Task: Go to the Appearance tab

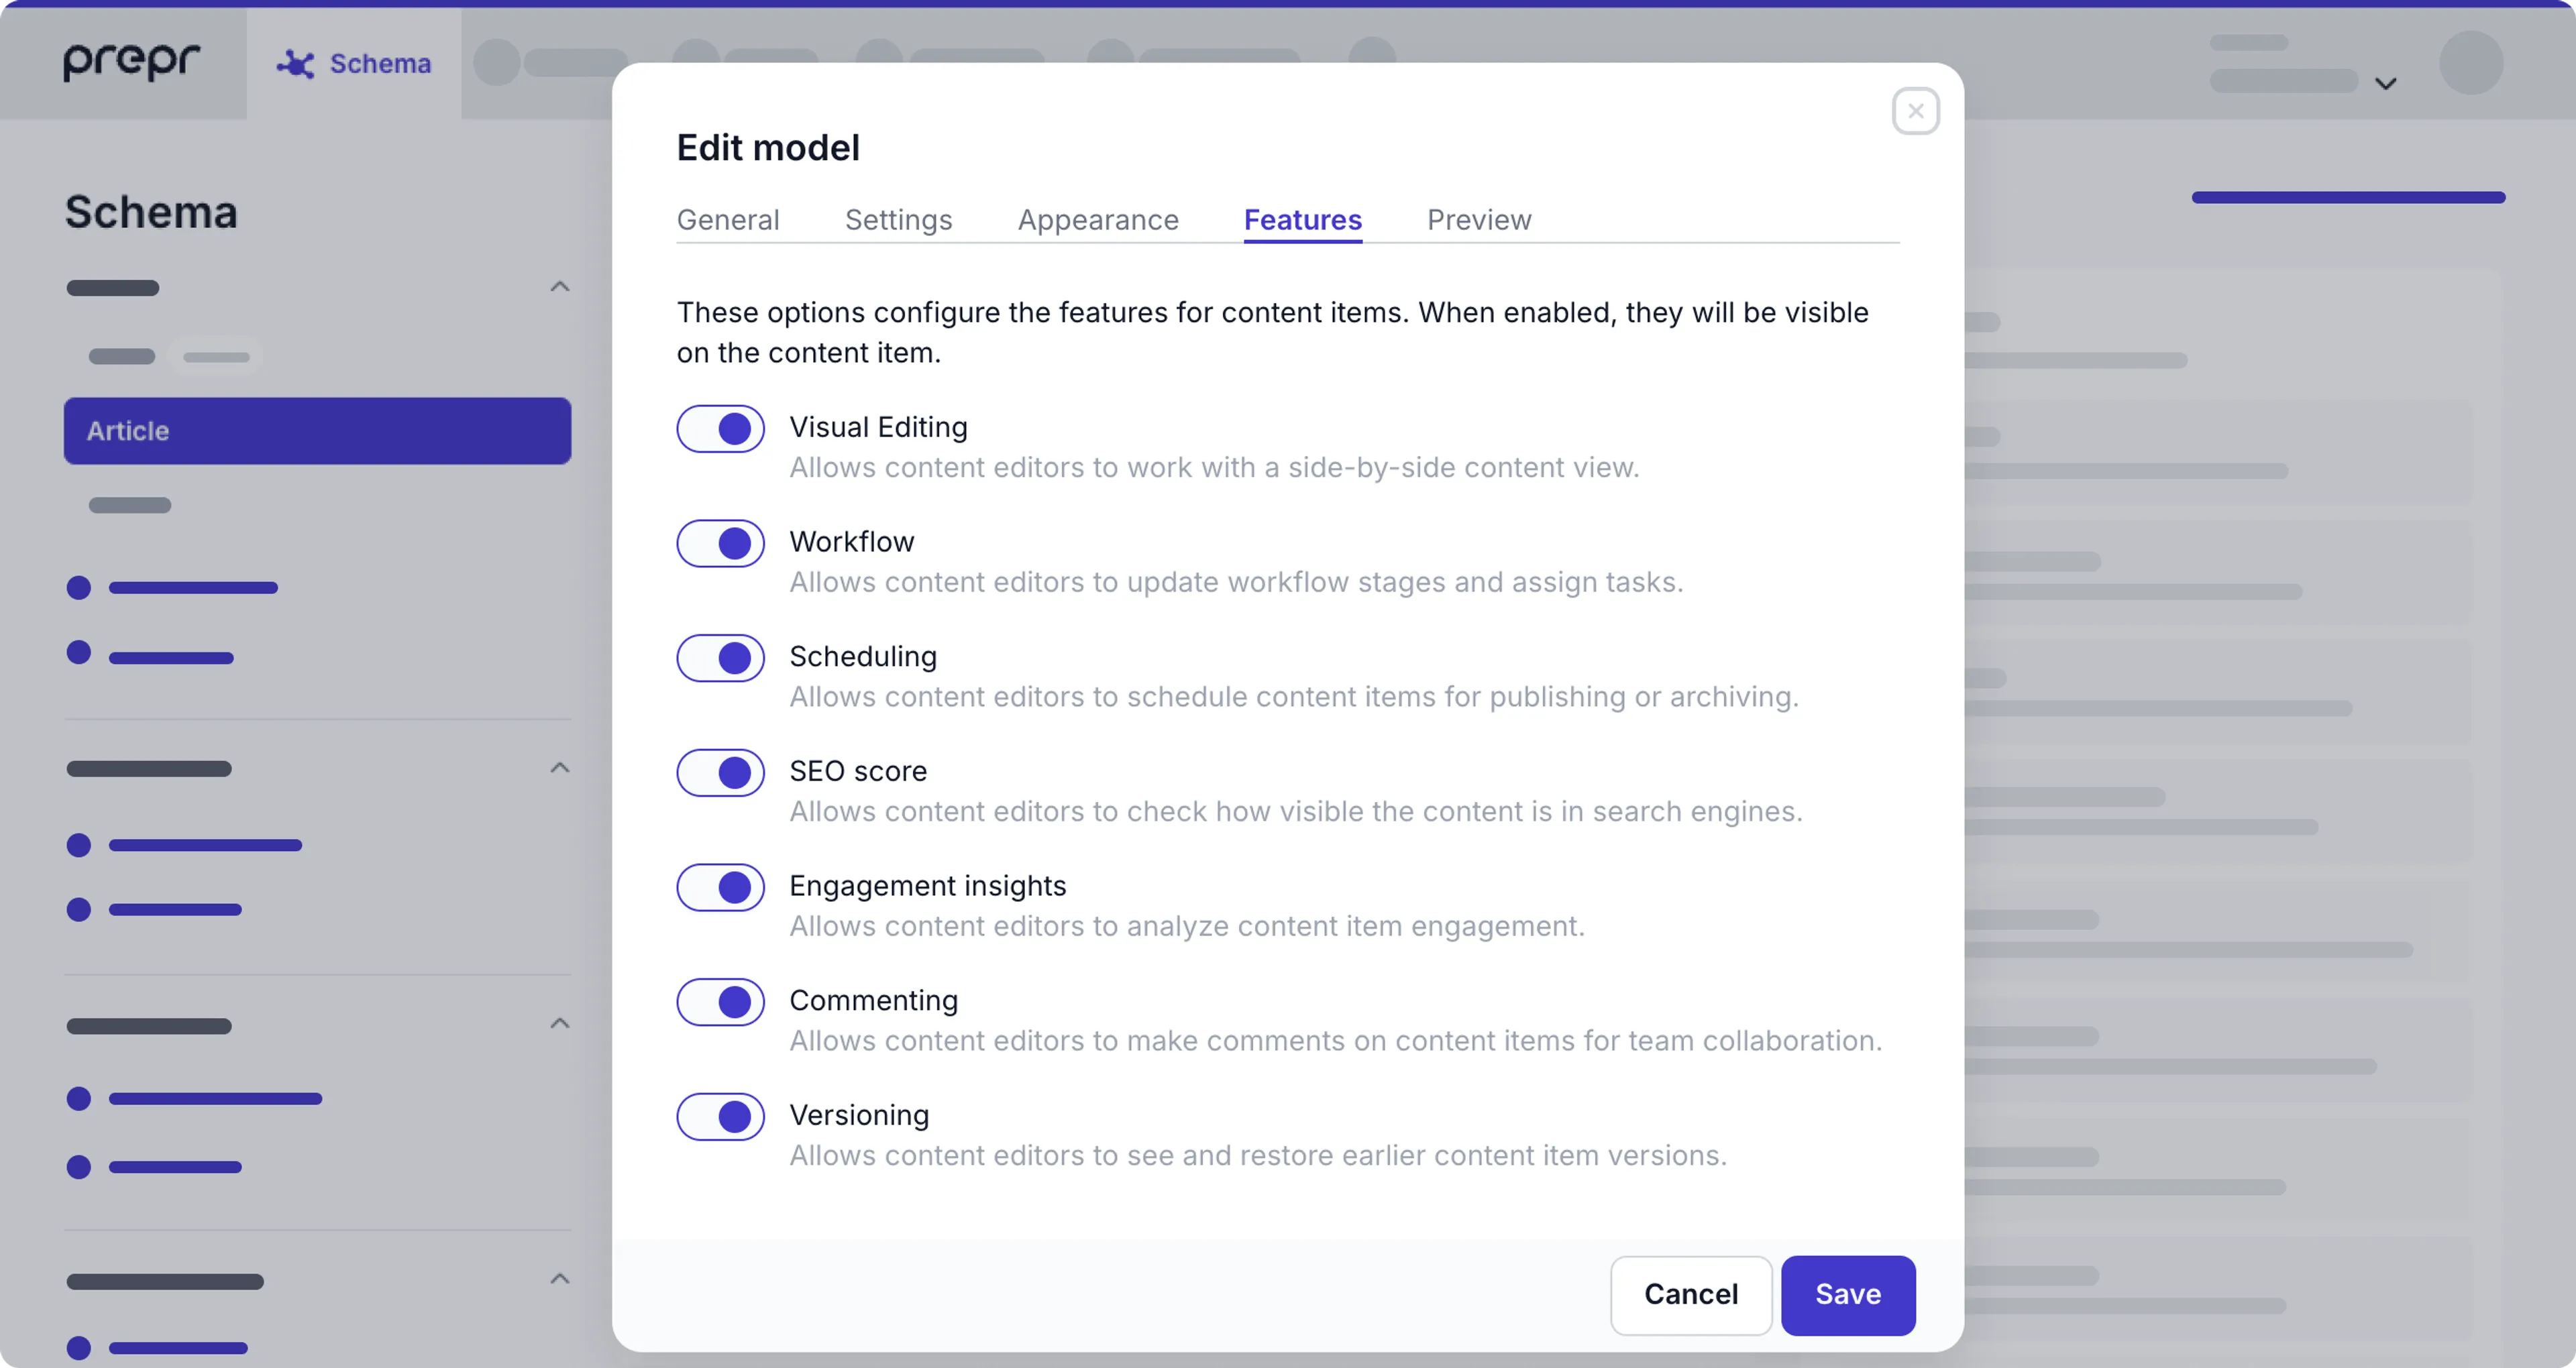Action: [x=1098, y=219]
